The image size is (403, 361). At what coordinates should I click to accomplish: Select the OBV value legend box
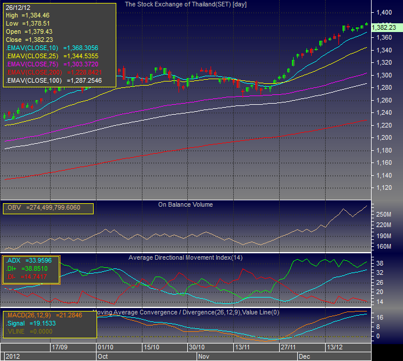click(x=48, y=208)
